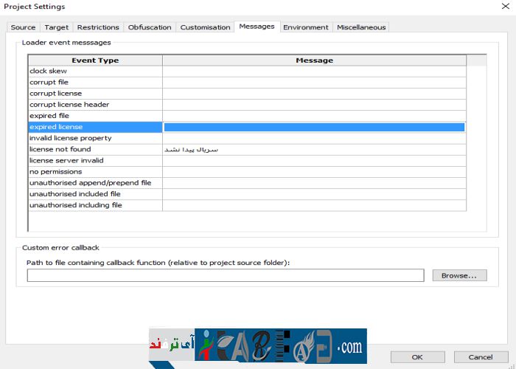Screen dimensions: 516x369
Task: Open the Customisation tab
Action: [206, 27]
